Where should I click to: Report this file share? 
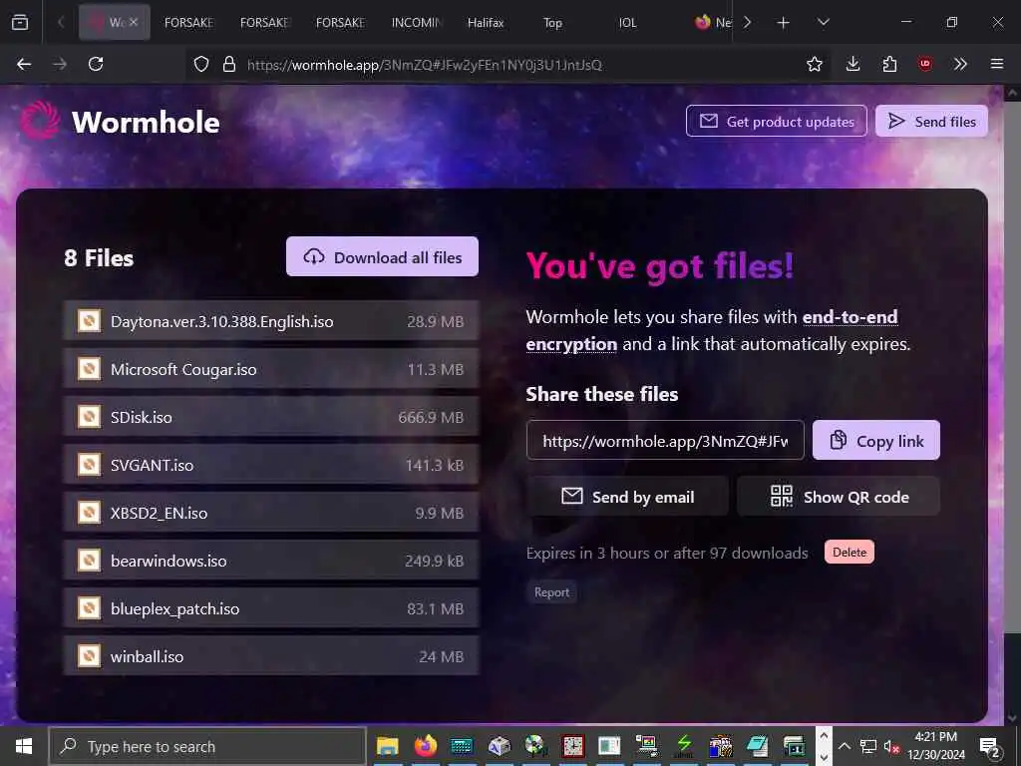[551, 592]
